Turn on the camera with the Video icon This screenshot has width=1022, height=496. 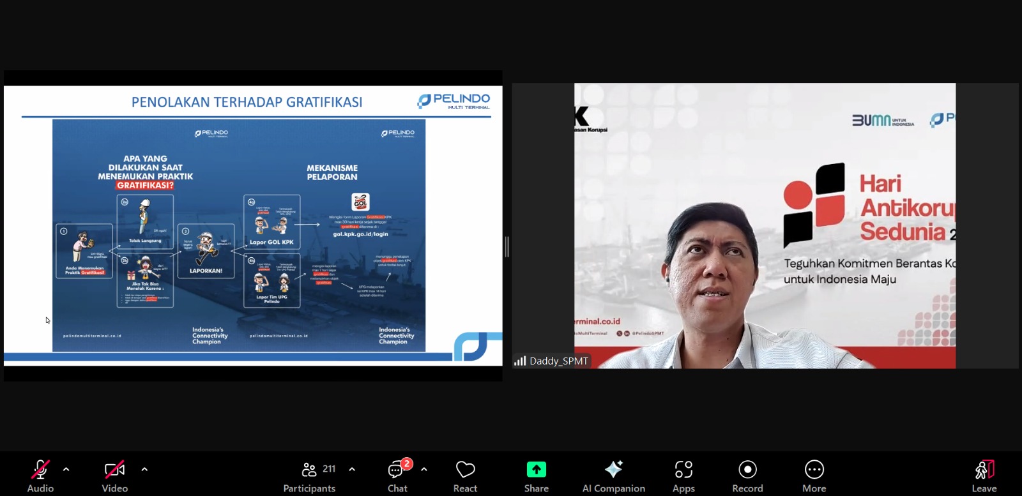click(114, 470)
